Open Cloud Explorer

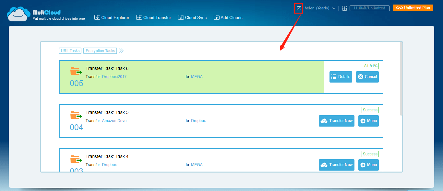[112, 17]
